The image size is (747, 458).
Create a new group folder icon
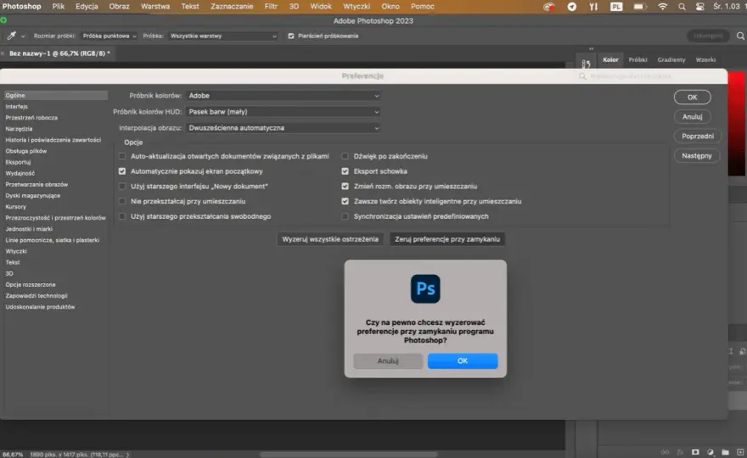pos(725,452)
